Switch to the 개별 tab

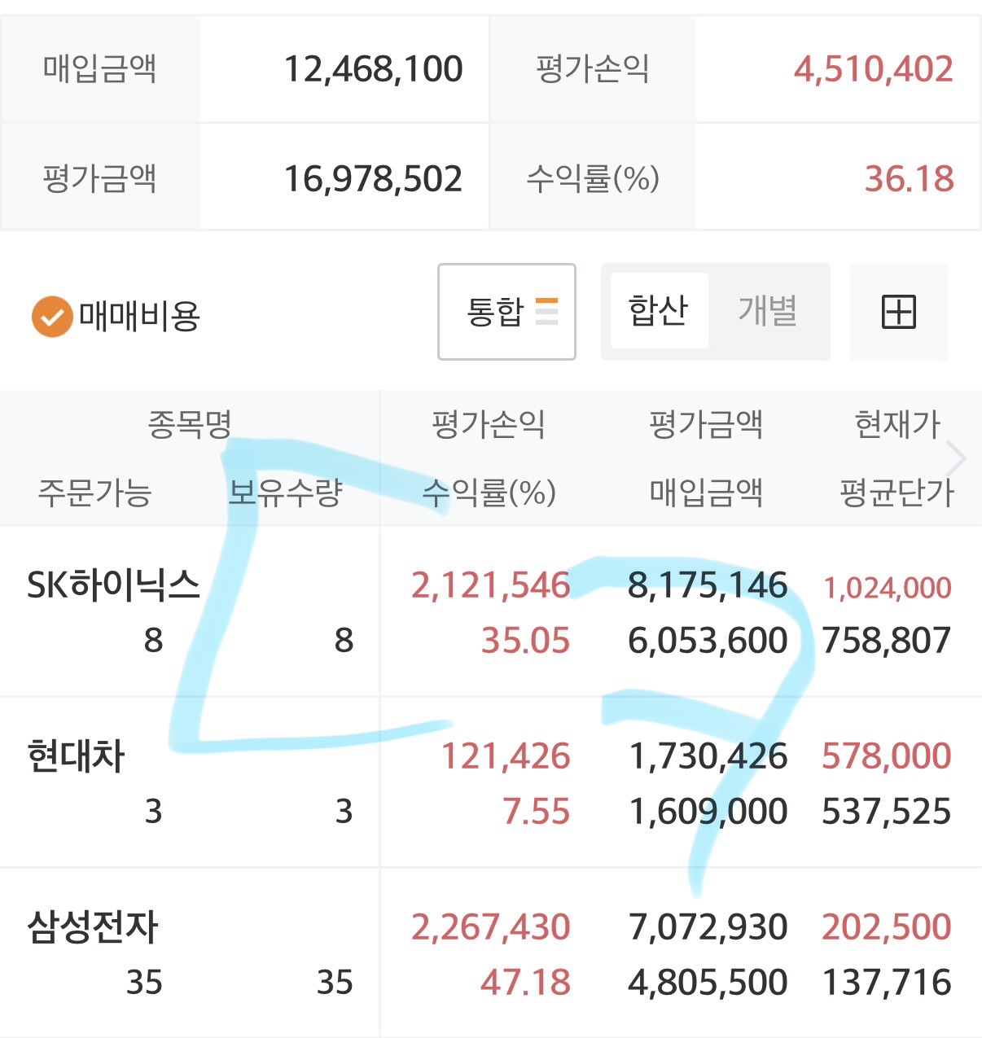pyautogui.click(x=767, y=312)
